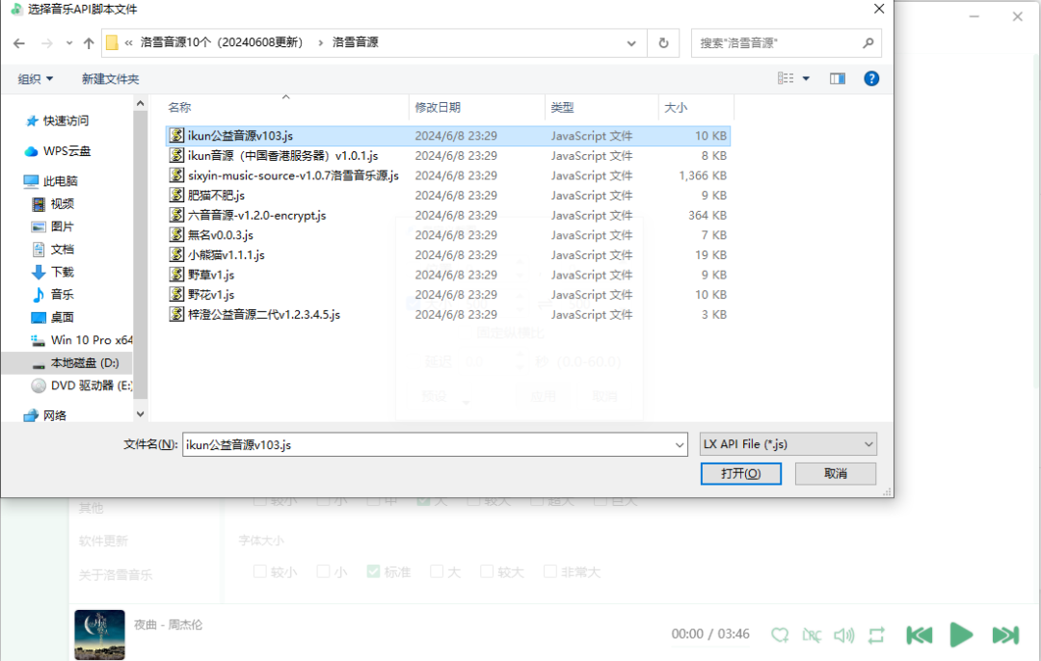The width and height of the screenshot is (1041, 661).
Task: Open 下载 folder in sidebar
Action: (53, 272)
